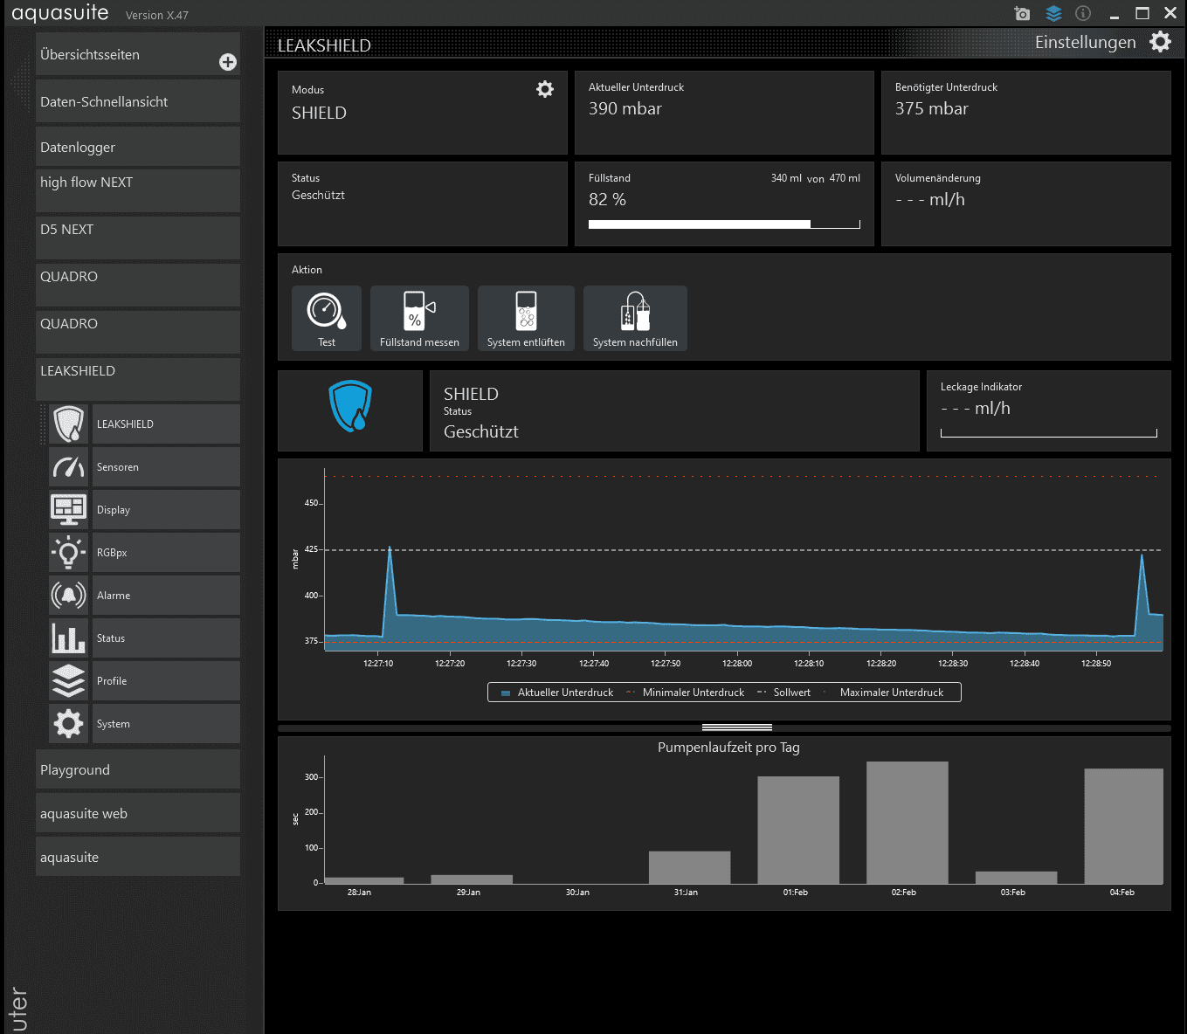Click the 31:Jan pump runtime bar
Image resolution: width=1187 pixels, height=1034 pixels.
tap(689, 867)
